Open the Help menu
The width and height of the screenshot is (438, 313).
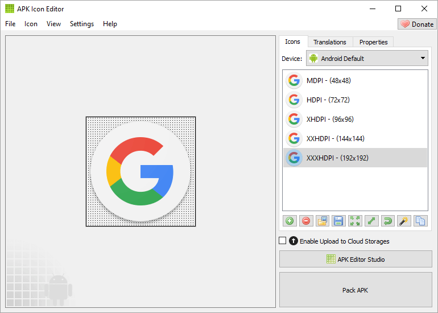tap(110, 24)
